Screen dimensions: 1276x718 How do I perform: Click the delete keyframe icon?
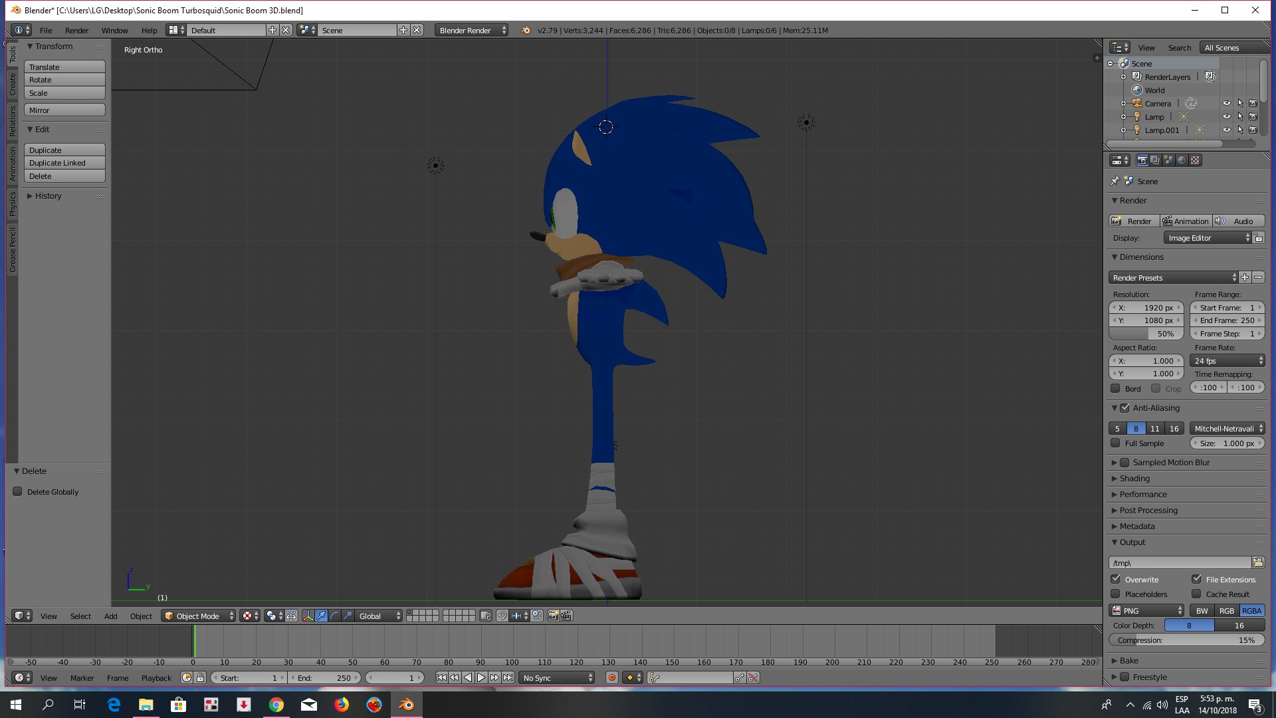pyautogui.click(x=753, y=677)
